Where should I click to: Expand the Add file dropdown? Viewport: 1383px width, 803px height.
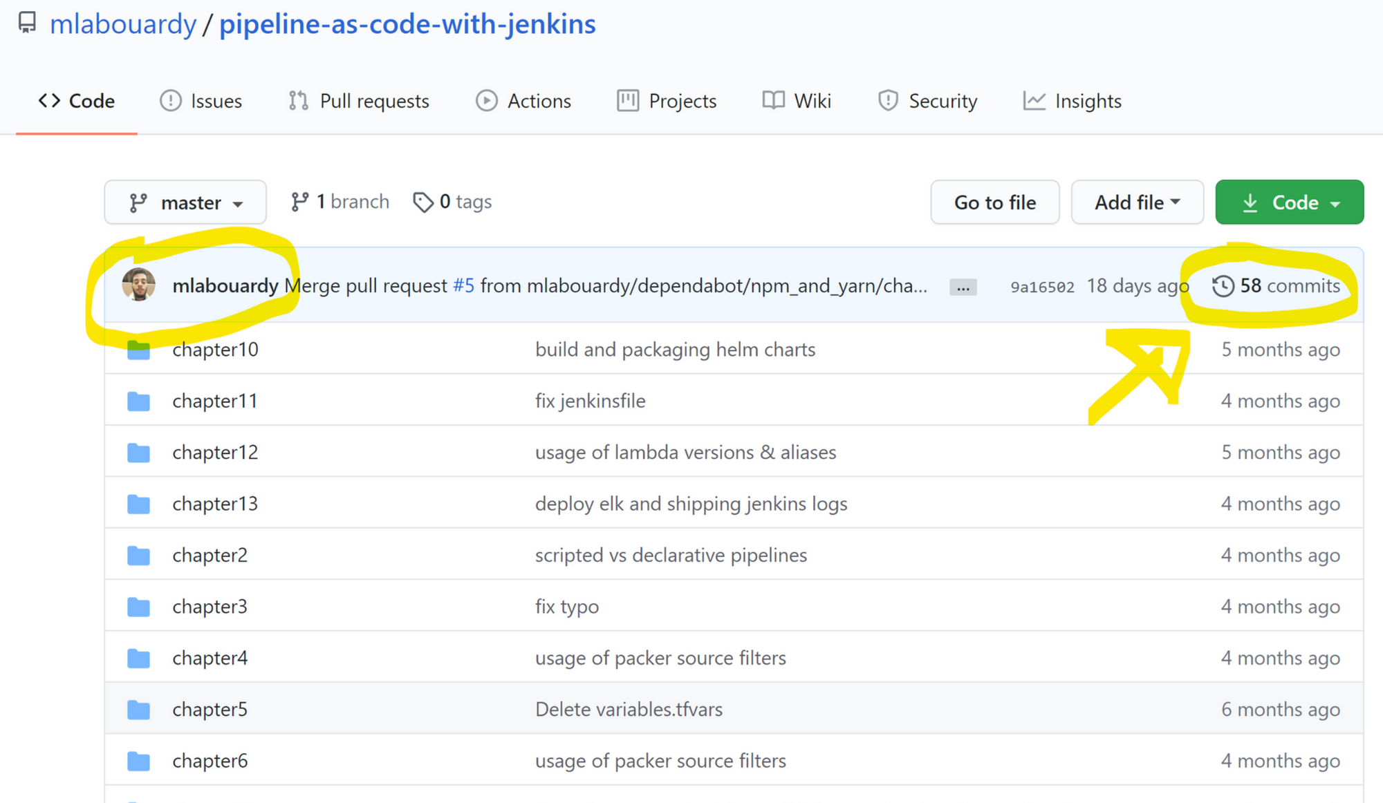pyautogui.click(x=1137, y=202)
